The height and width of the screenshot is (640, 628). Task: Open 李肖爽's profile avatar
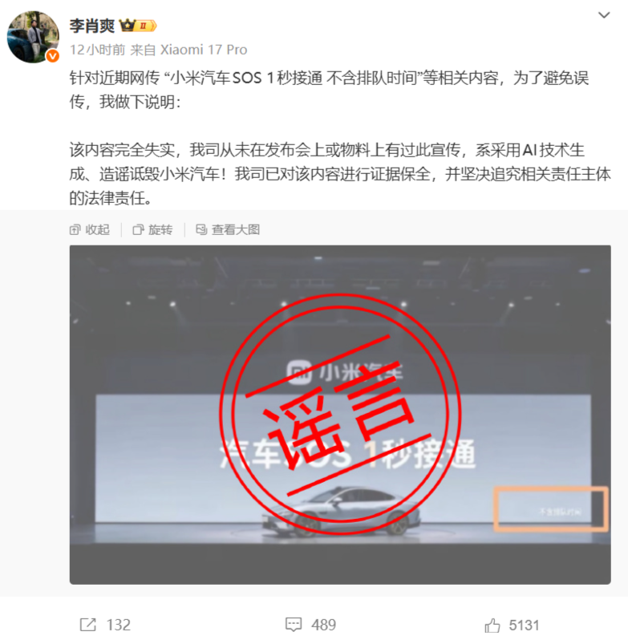click(33, 37)
